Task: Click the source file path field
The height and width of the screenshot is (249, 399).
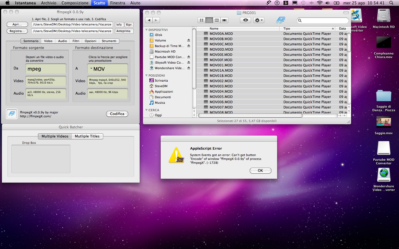Action: [72, 24]
